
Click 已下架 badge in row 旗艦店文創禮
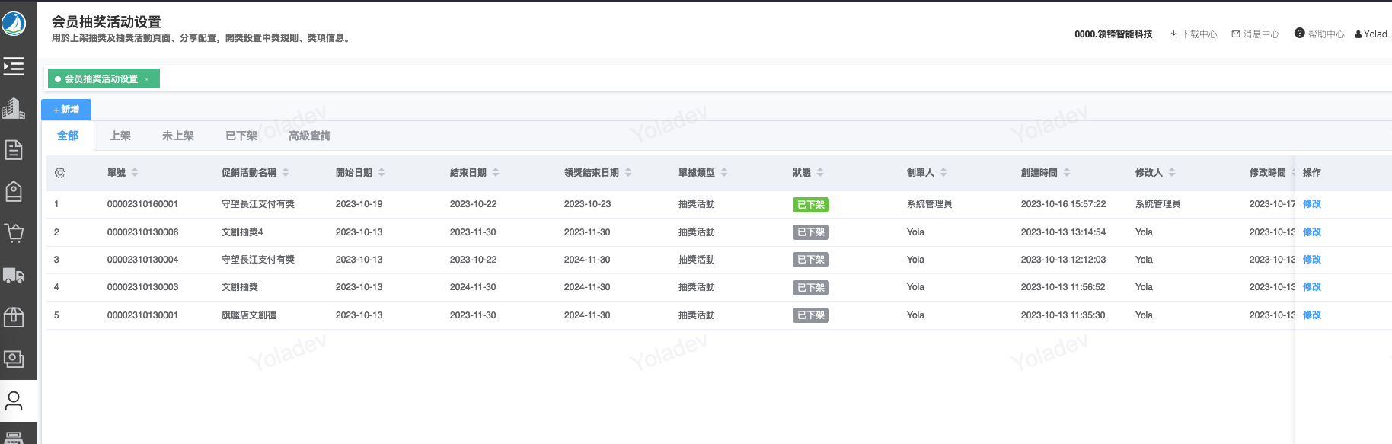click(x=811, y=315)
